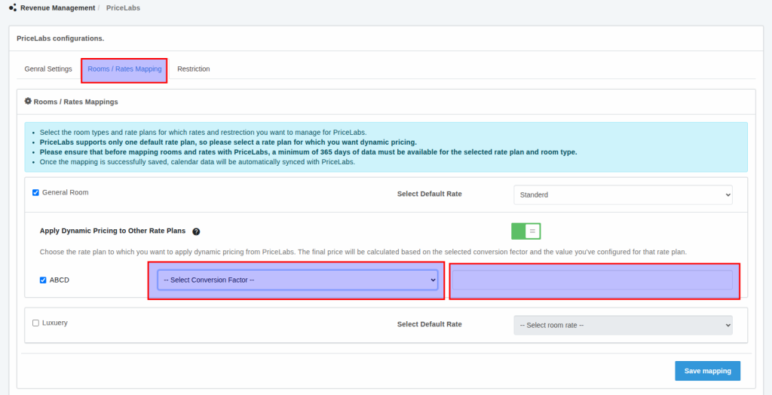Turn off the Apply Dynamic Pricing switch
Image resolution: width=772 pixels, height=395 pixels.
pos(525,231)
